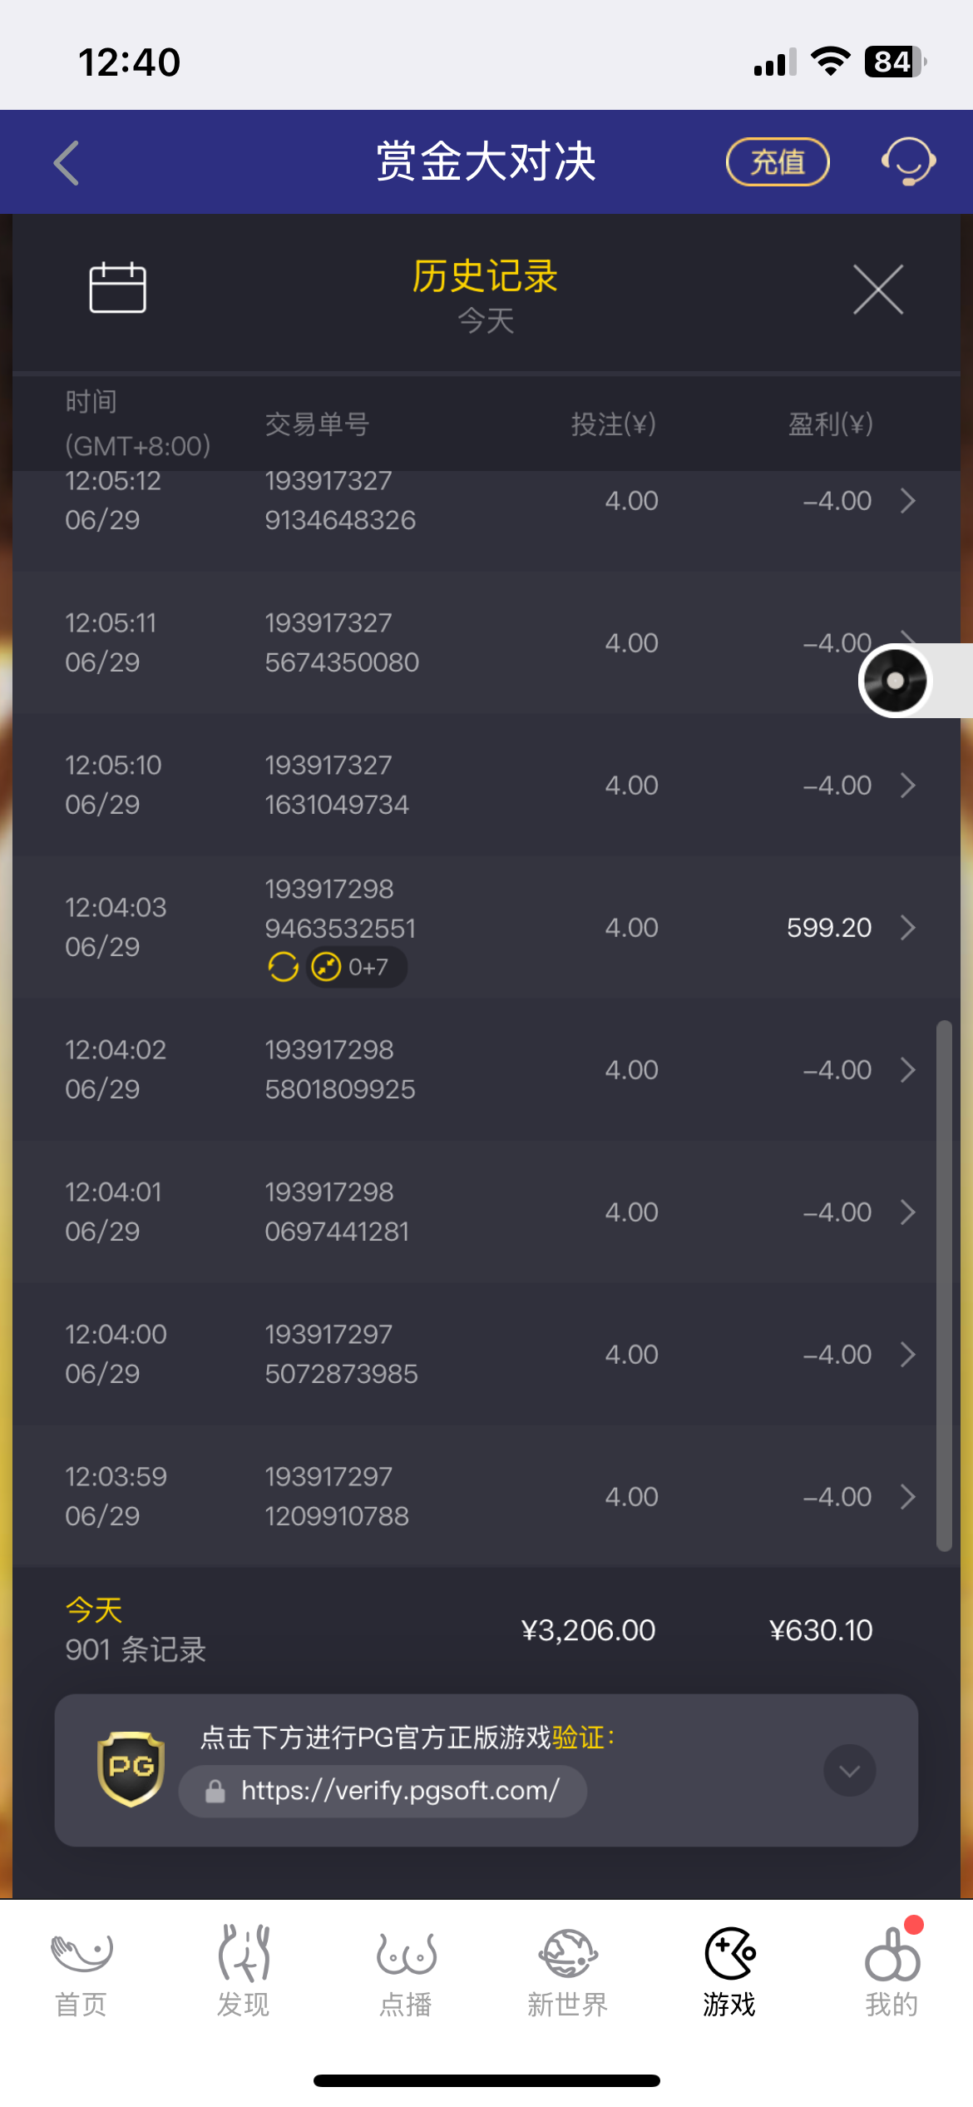This screenshot has width=973, height=2107.
Task: Click the history list scrollbar
Action: (944, 1285)
